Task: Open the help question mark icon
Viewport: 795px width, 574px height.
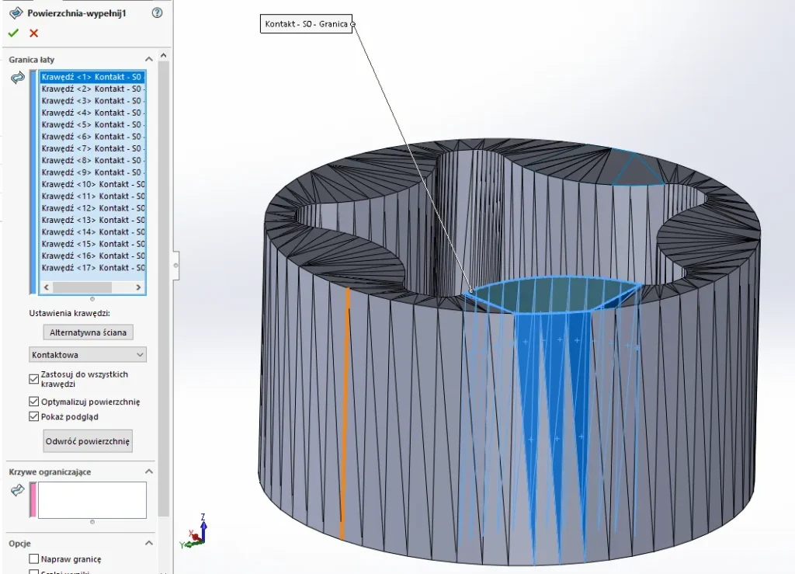Action: click(x=157, y=12)
